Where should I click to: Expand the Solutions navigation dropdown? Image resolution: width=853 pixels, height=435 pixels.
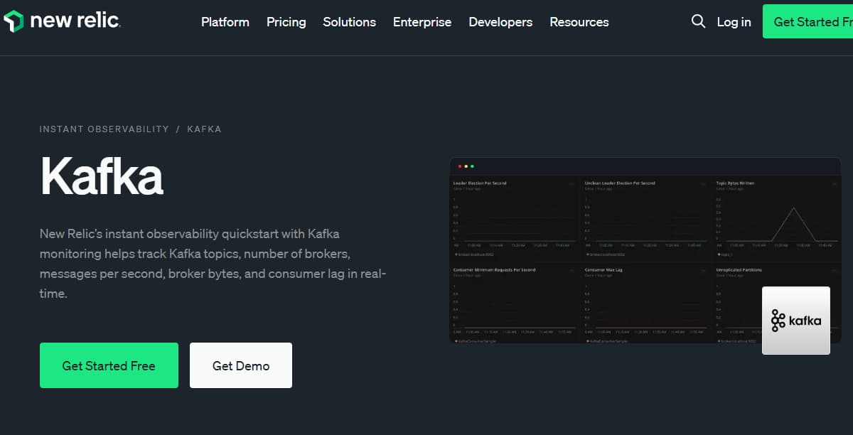pos(349,22)
